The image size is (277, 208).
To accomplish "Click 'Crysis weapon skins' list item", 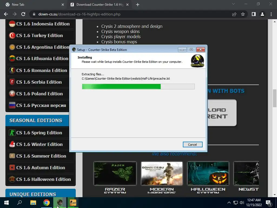I will point(120,31).
